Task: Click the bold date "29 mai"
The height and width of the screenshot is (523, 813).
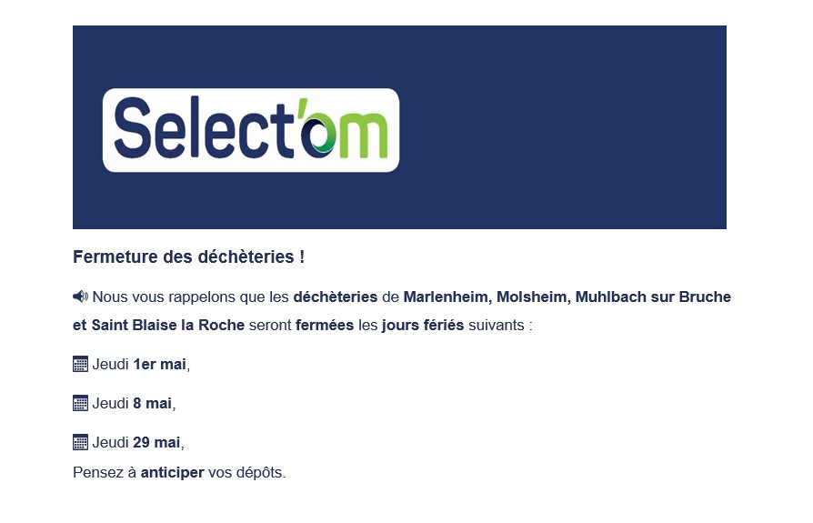Action: 156,442
